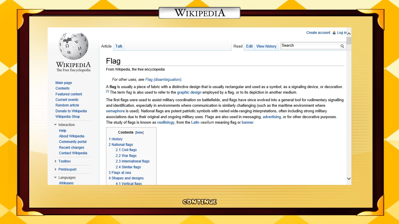
Task: Click the search magnifying glass icon
Action: click(342, 46)
